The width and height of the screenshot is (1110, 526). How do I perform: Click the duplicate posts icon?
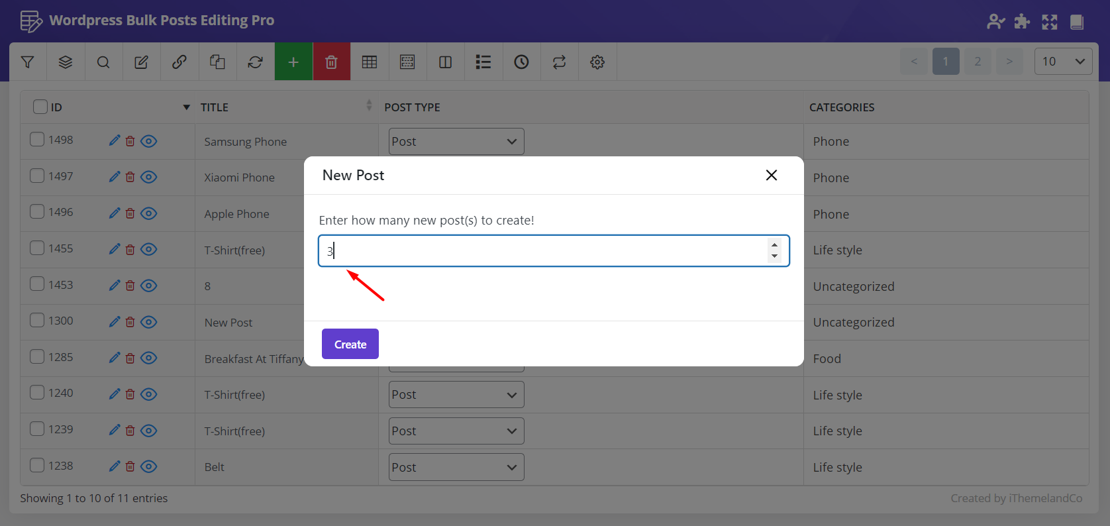(217, 62)
